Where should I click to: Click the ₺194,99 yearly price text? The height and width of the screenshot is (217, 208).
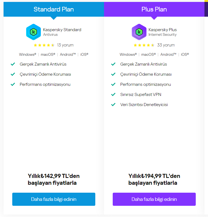click(154, 179)
